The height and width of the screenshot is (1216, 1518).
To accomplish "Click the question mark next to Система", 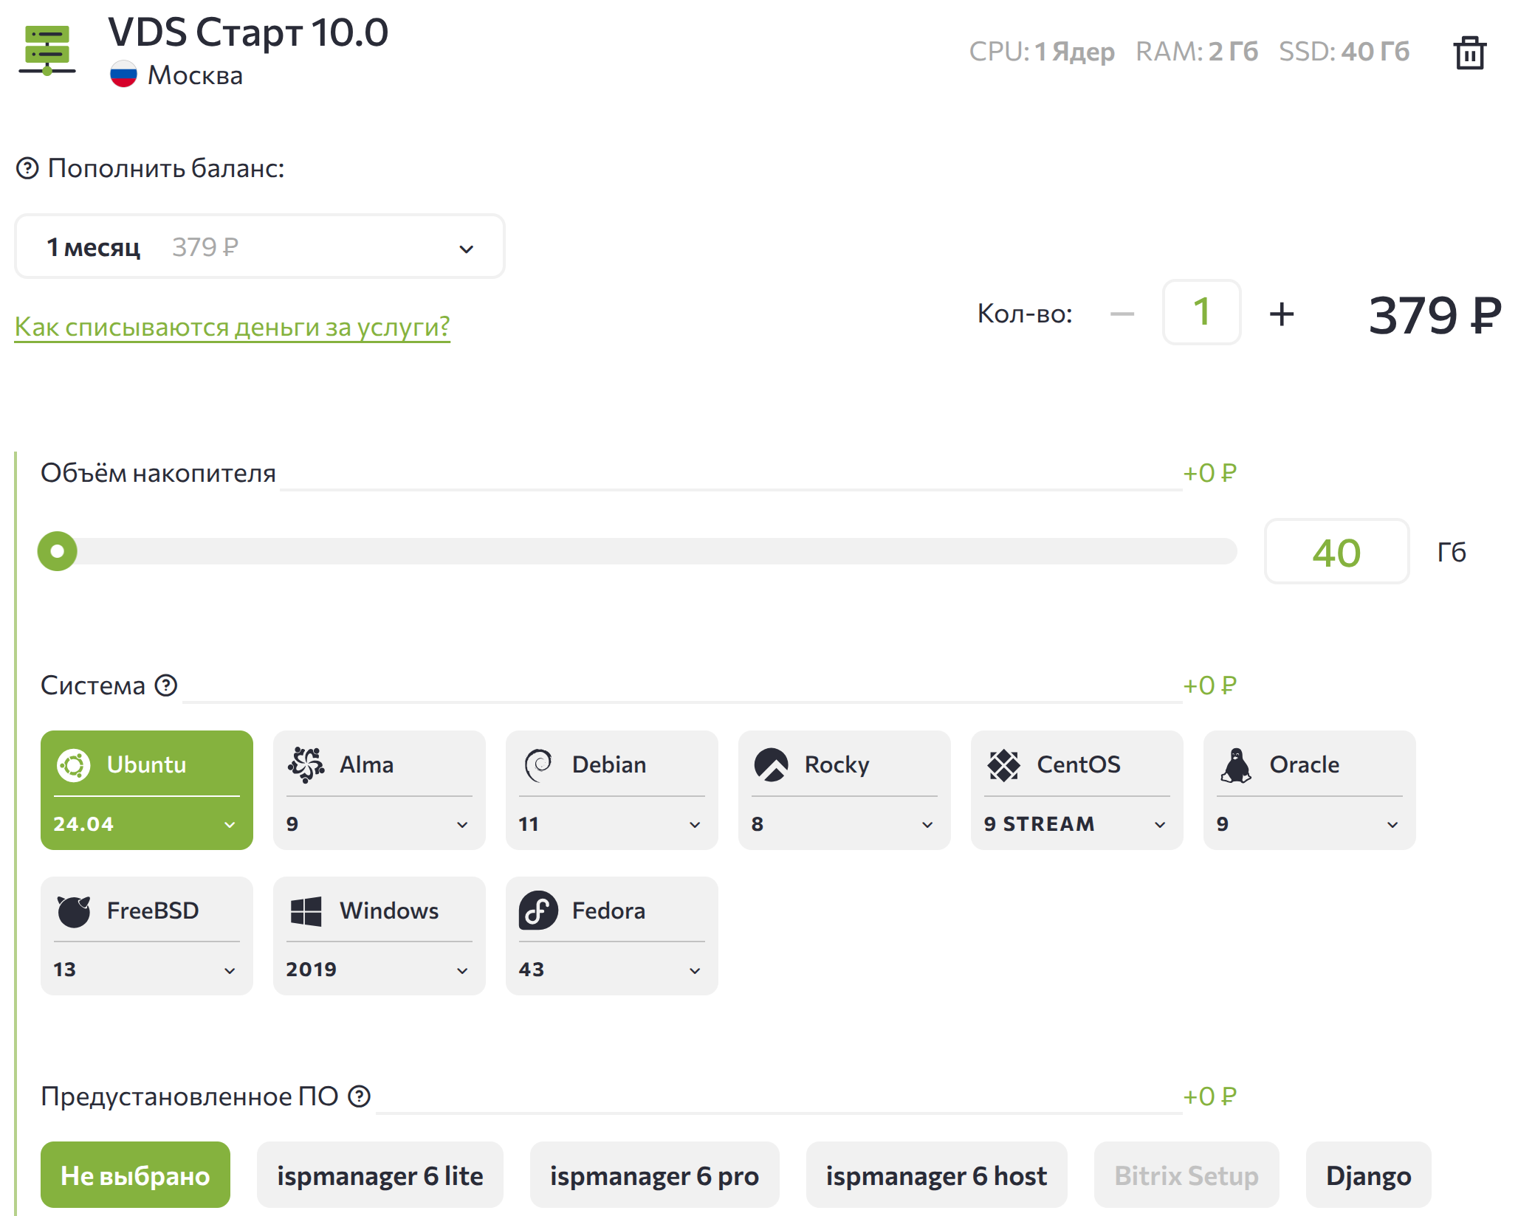I will (166, 685).
